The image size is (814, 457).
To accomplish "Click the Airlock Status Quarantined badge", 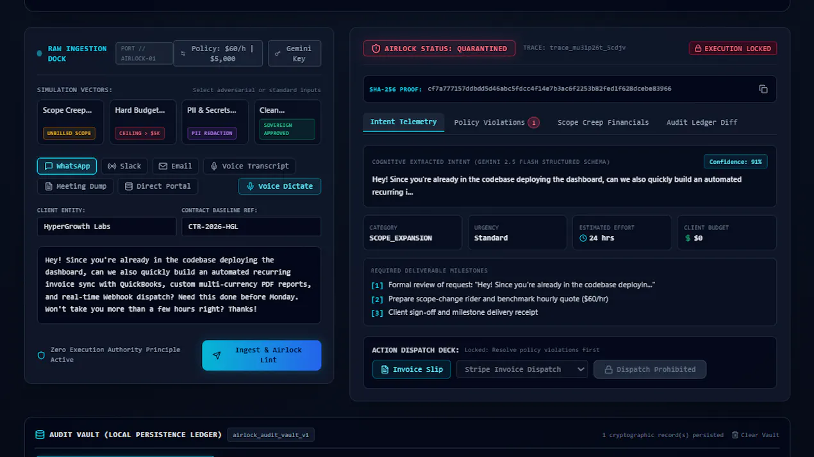I will (439, 49).
